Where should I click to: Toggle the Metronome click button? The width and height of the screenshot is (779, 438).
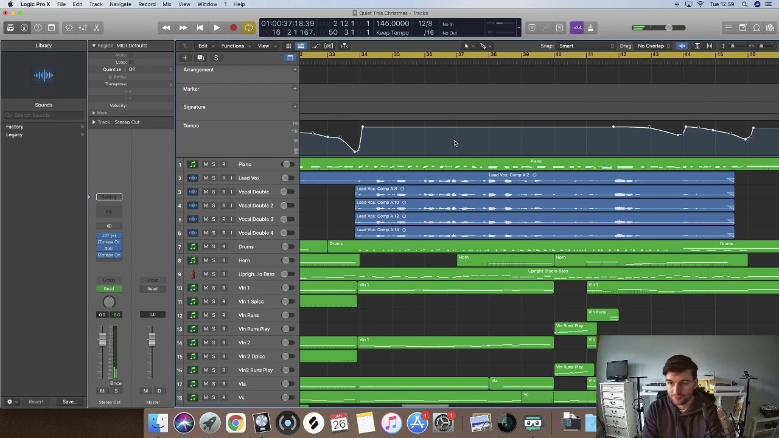[590, 27]
